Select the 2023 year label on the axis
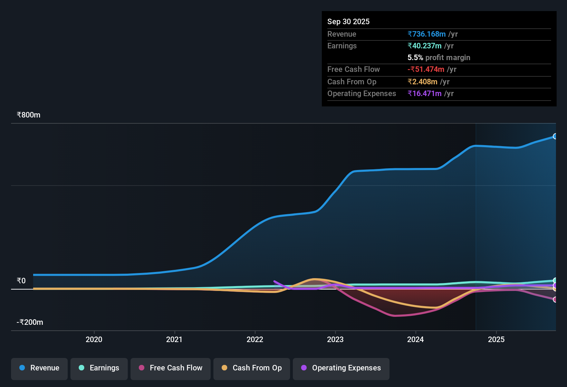The image size is (567, 387). 335,340
